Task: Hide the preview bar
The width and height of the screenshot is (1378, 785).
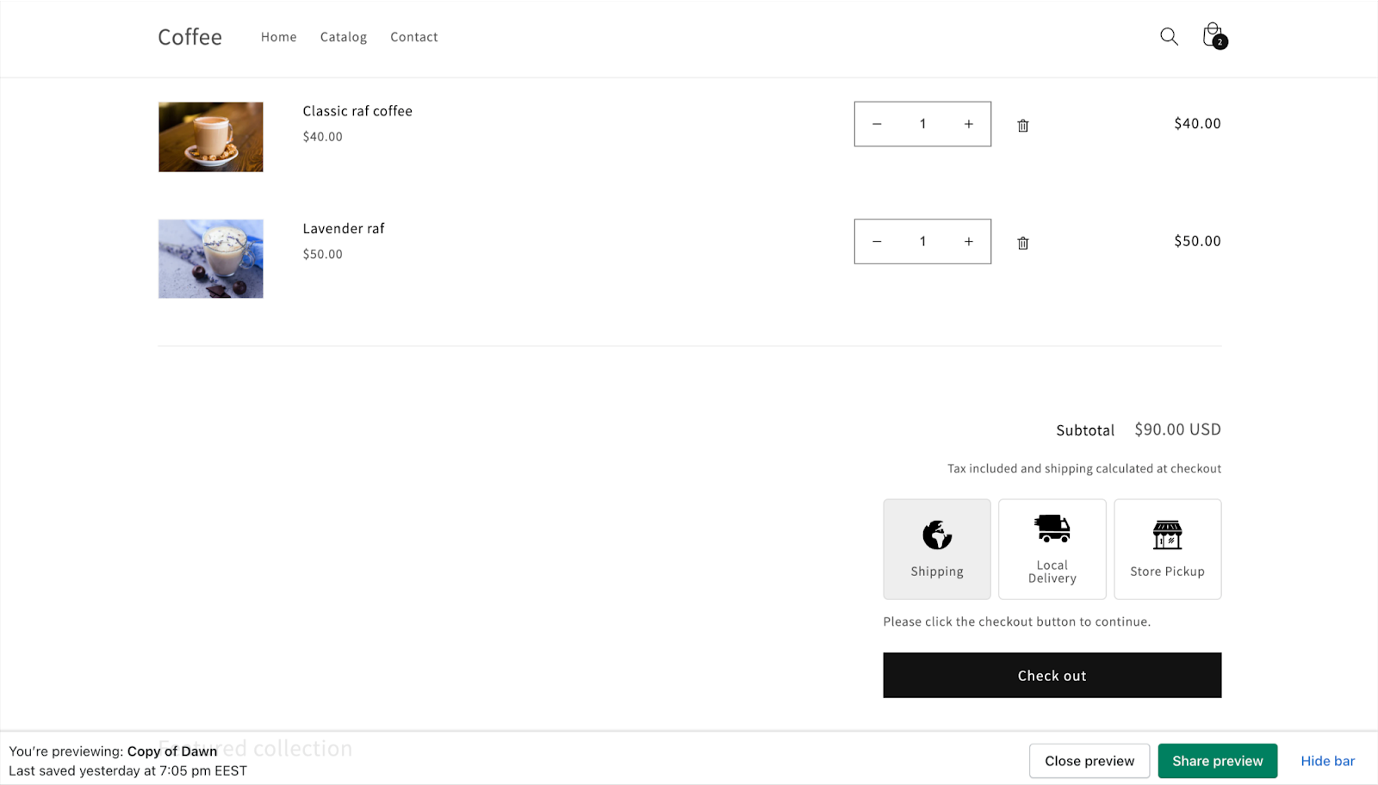Action: coord(1327,761)
